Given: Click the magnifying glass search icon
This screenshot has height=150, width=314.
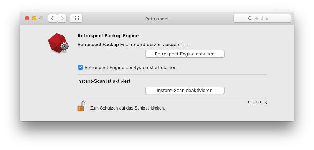Looking at the screenshot, I should [x=250, y=19].
